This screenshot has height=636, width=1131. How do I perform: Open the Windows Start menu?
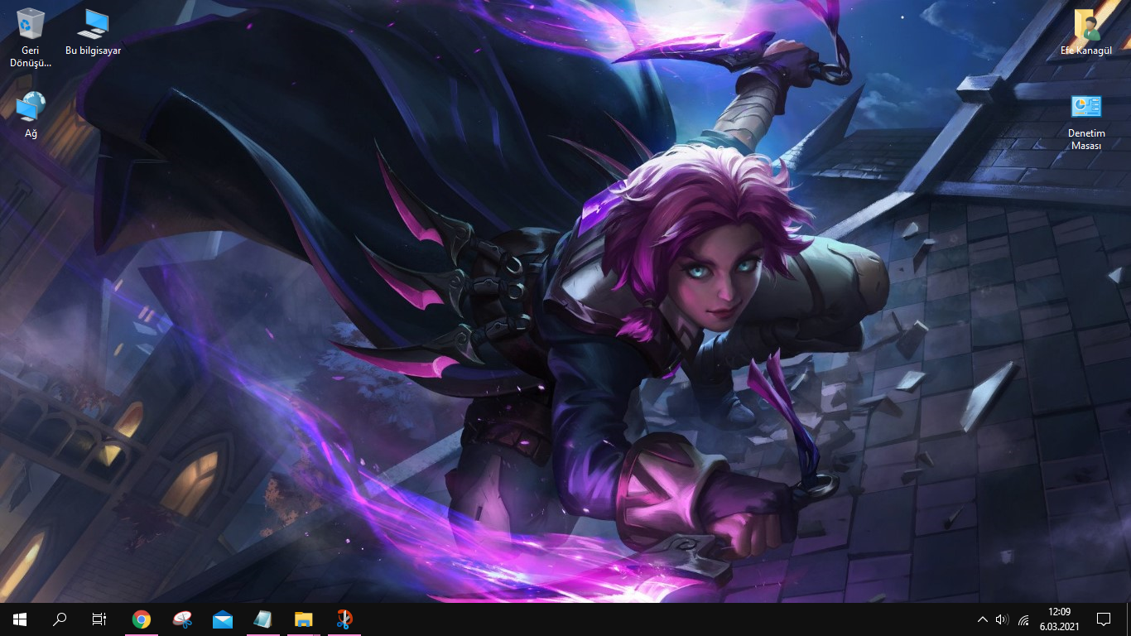pos(20,619)
